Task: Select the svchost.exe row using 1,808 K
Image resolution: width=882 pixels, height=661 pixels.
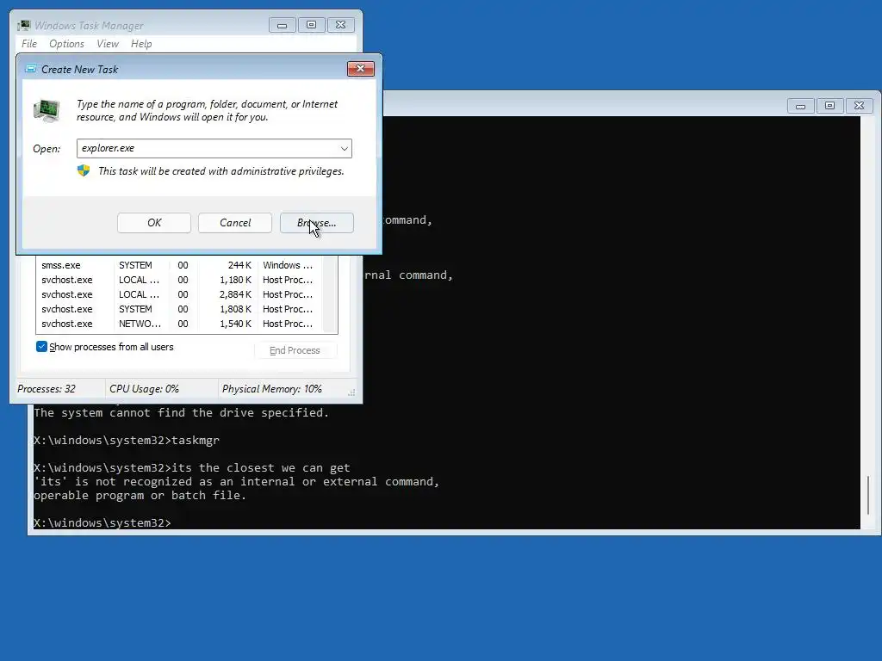Action: 181,309
